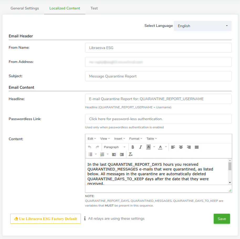240x239 pixels.
Task: Expand the Select Language English dropdown
Action: 203,26
